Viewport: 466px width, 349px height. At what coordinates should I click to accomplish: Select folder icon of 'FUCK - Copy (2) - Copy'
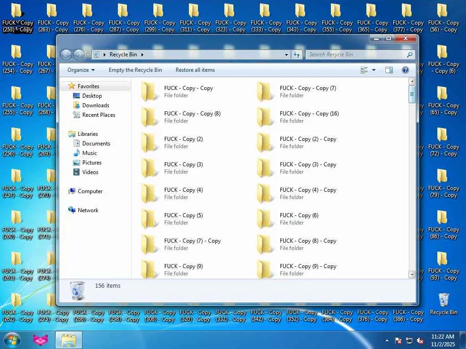(x=265, y=143)
